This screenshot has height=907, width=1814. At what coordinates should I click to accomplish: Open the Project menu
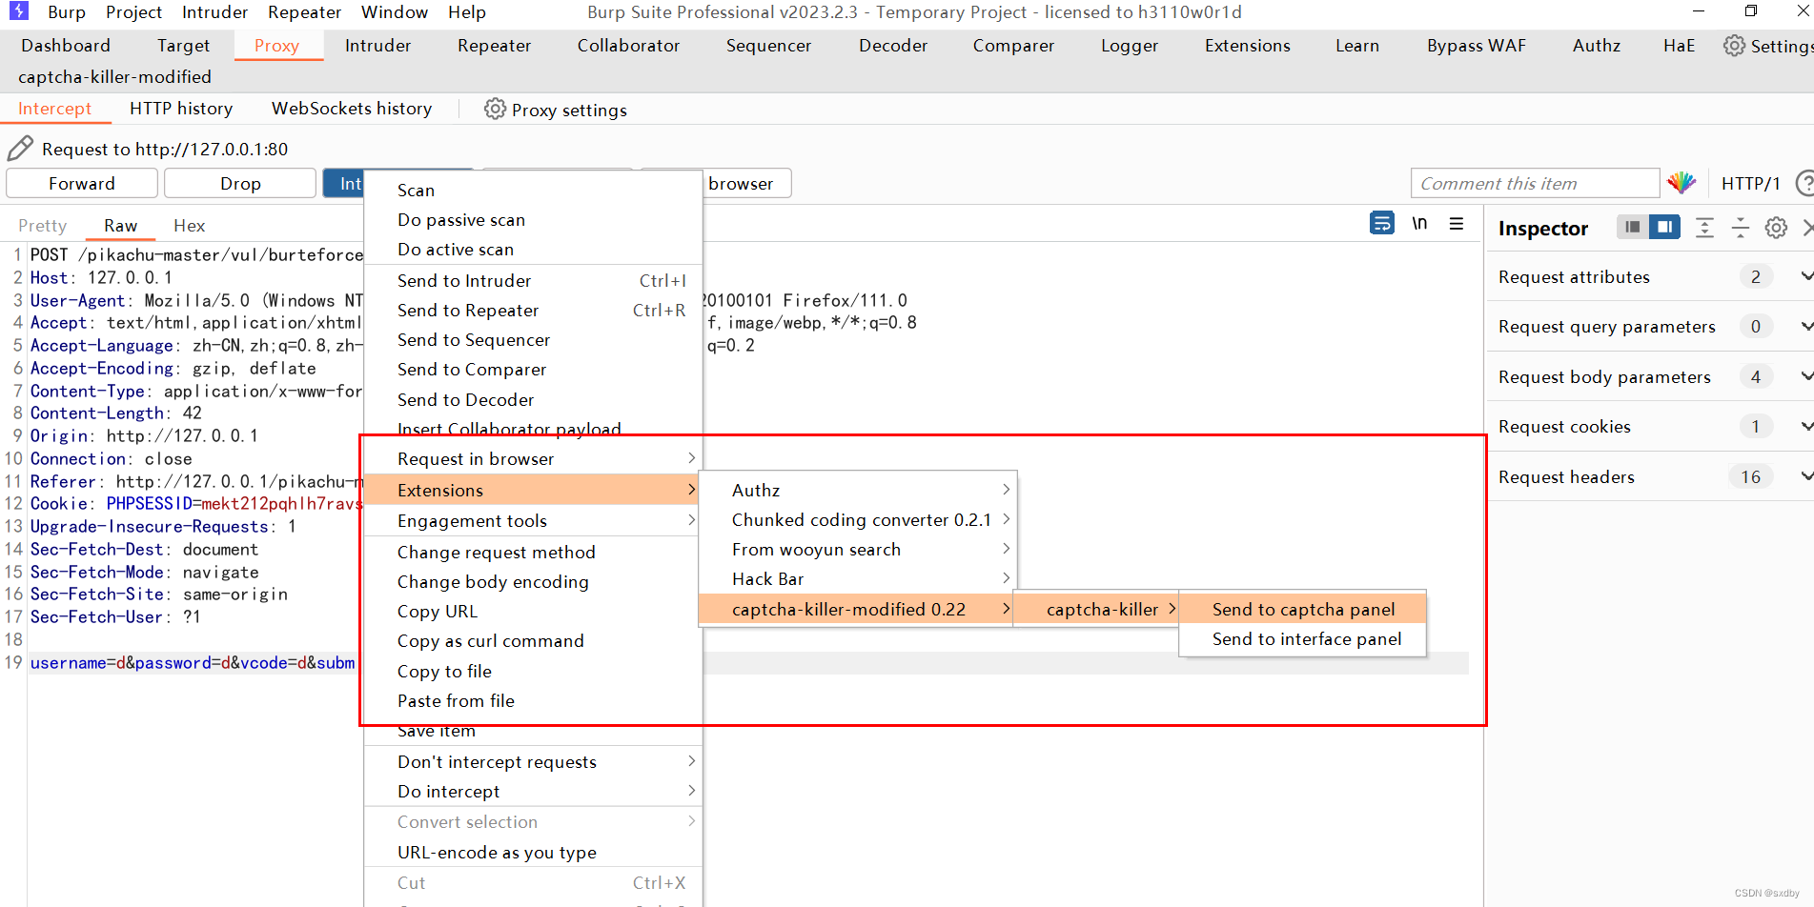tap(133, 11)
